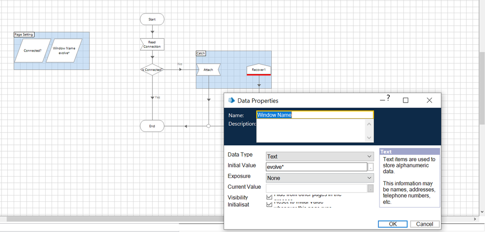Screen dimensions: 485x232
Task: Click into the Name text field
Action: pos(315,115)
